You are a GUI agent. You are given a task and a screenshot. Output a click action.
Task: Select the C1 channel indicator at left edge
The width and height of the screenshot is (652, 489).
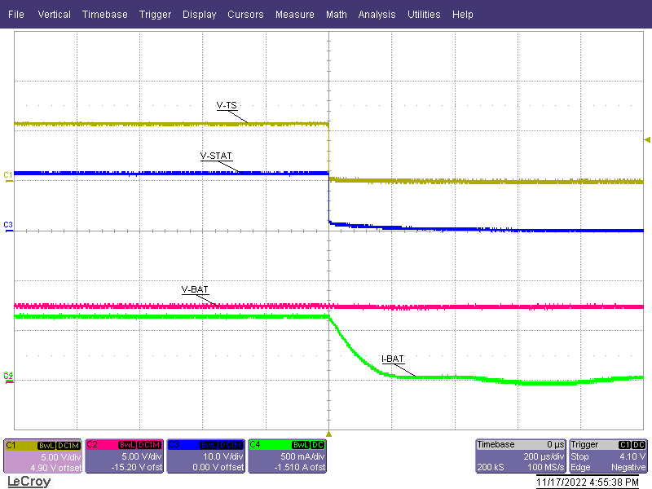click(x=7, y=174)
